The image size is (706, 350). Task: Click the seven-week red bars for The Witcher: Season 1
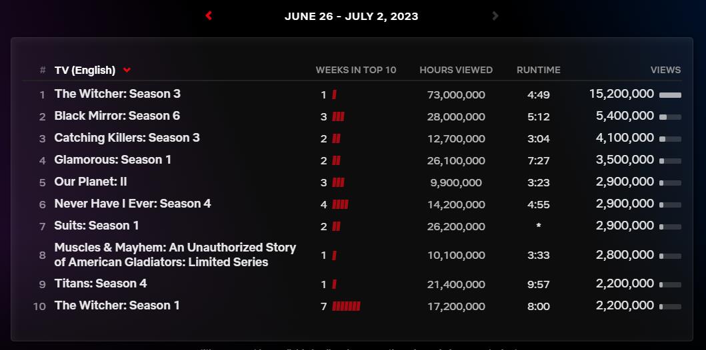click(346, 306)
